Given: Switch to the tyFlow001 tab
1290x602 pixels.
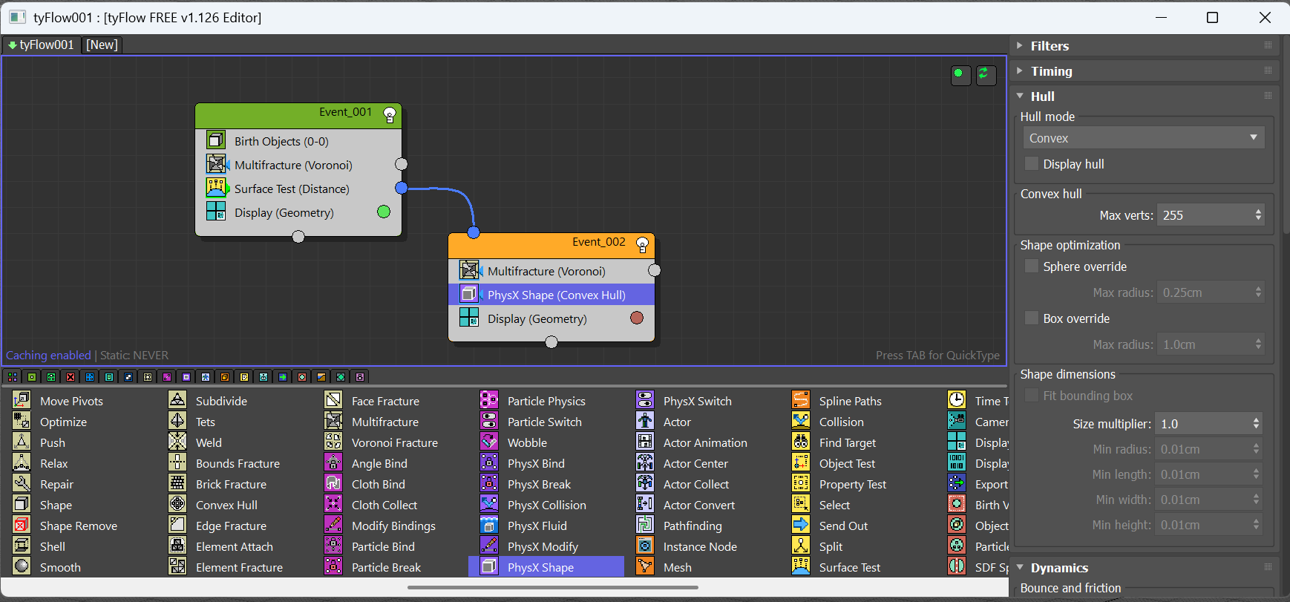Looking at the screenshot, I should [x=41, y=45].
